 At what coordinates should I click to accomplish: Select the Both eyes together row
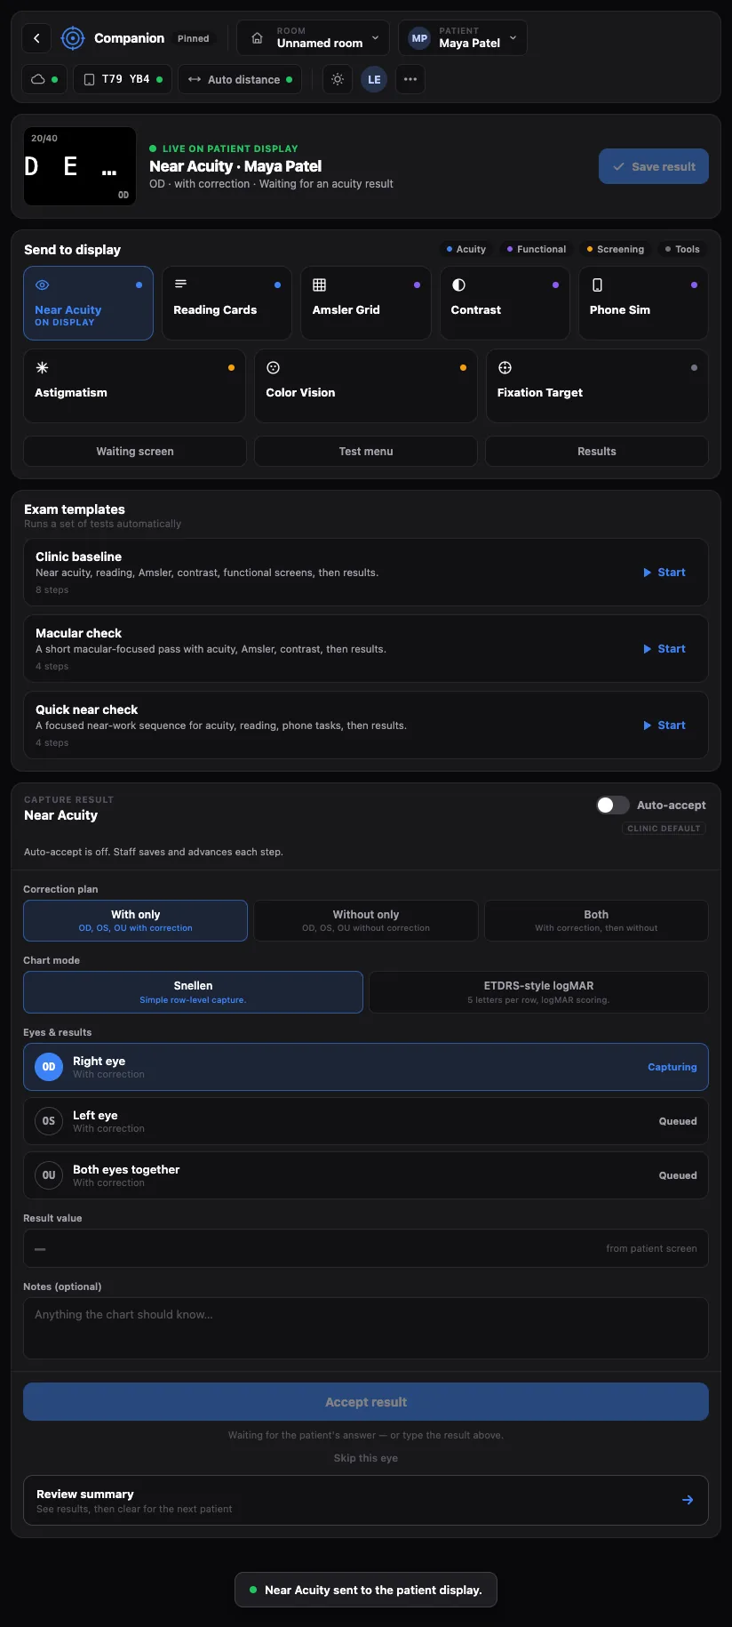[x=366, y=1175]
